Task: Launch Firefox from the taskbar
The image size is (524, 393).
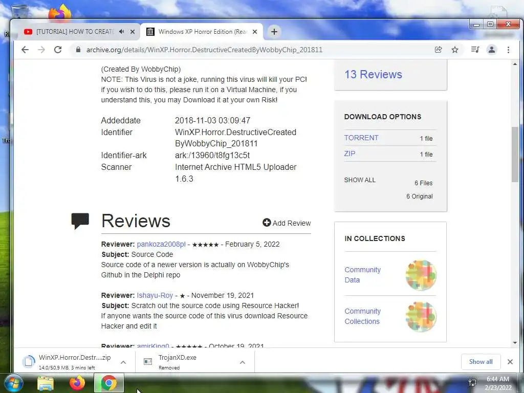Action: 77,383
